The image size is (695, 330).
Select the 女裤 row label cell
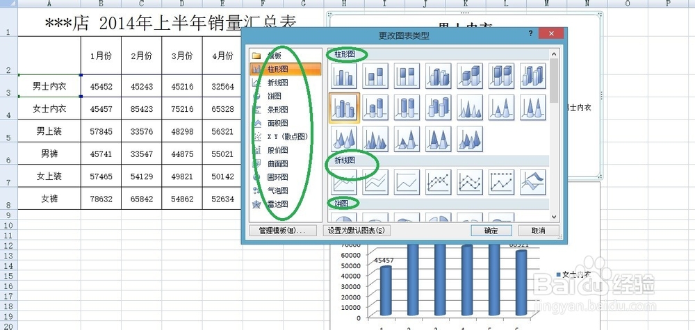[49, 199]
